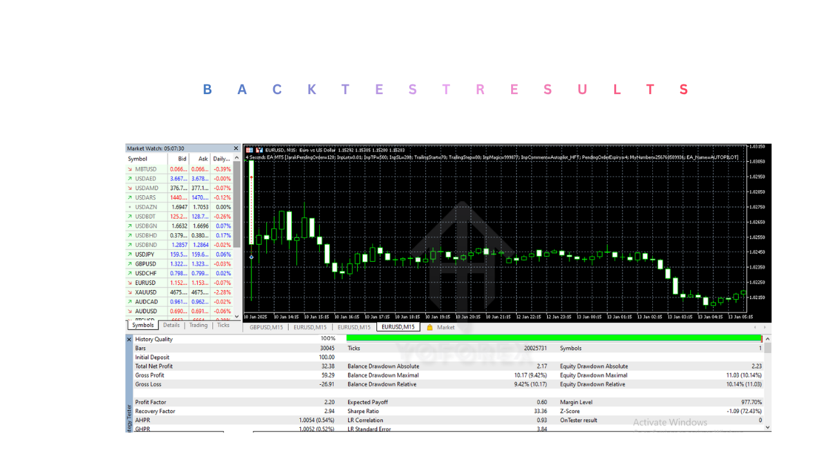Switch to the Details tab in Market Watch
Viewport: 825px width, 464px height.
tap(171, 325)
